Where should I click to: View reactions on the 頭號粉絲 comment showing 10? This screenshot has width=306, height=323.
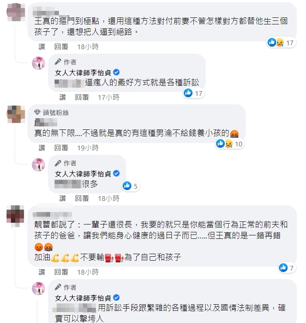click(x=230, y=144)
